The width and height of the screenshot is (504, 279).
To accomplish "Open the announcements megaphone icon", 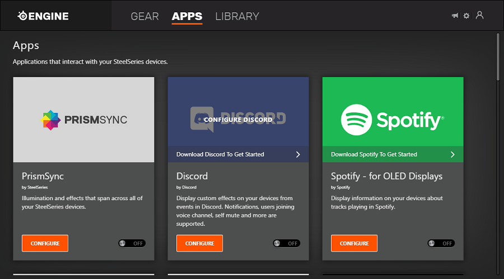I will coord(455,16).
